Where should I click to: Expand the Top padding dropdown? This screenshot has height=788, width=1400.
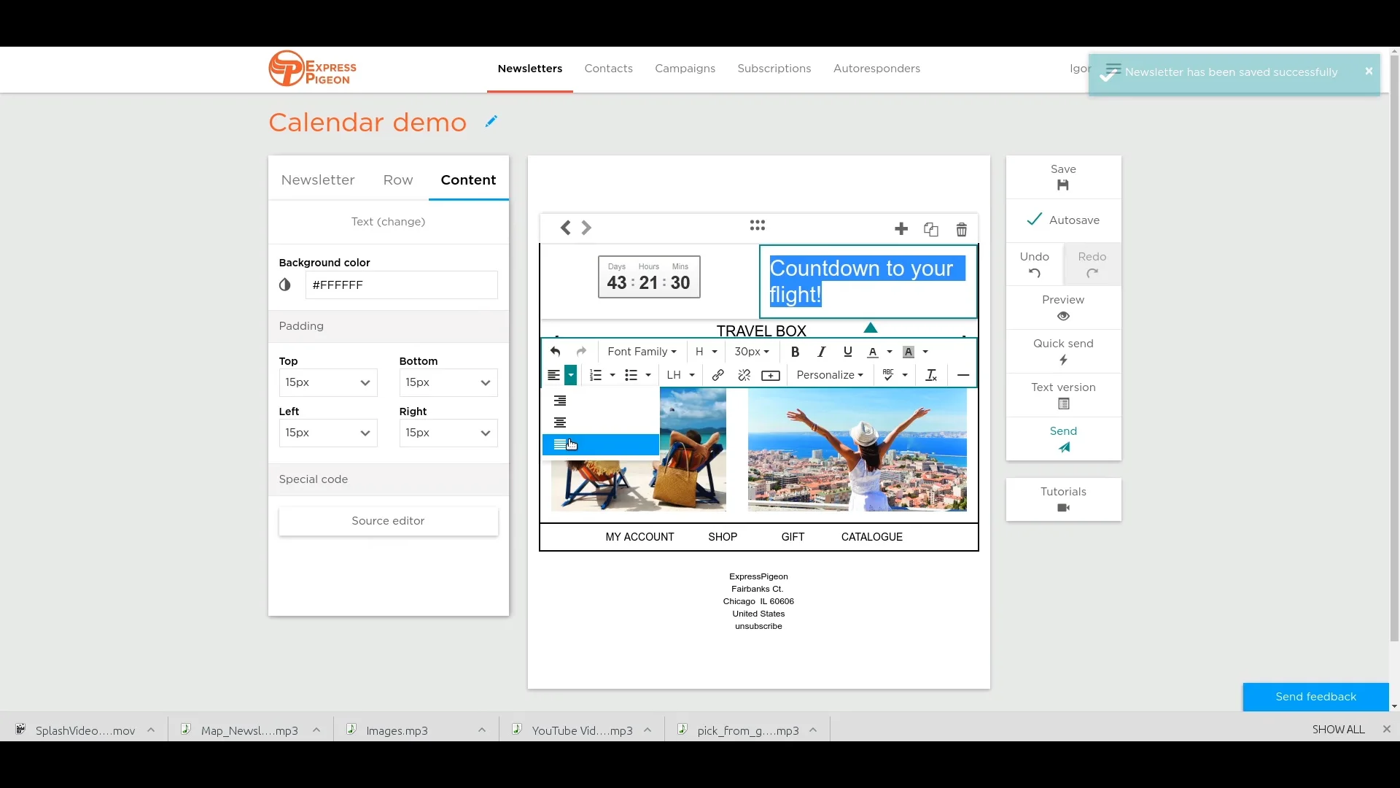[328, 382]
